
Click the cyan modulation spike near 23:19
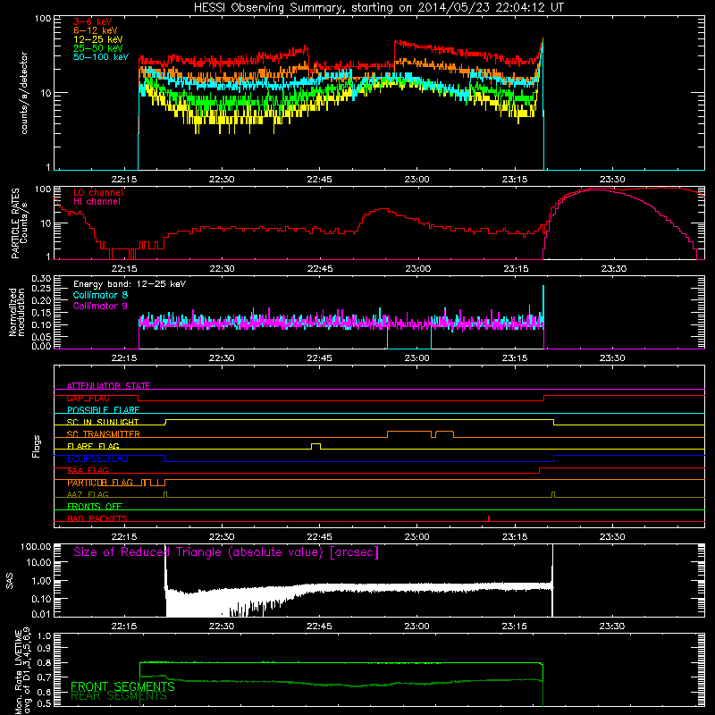543,303
